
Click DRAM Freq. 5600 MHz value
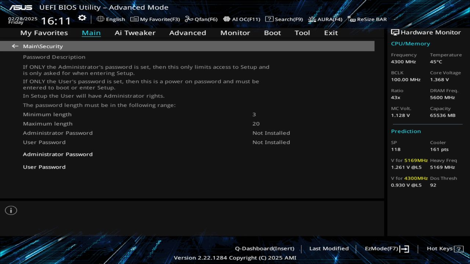(x=442, y=98)
